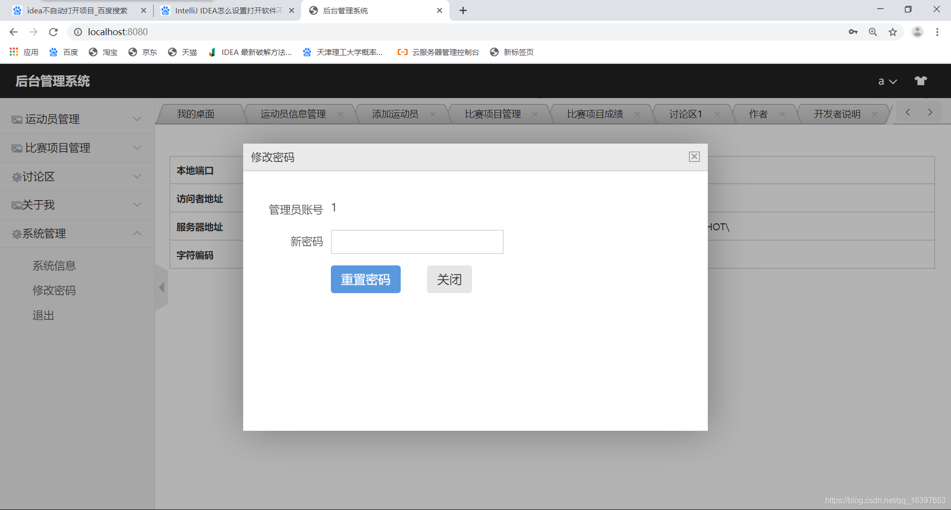Expand the 运动员管理 sidebar menu
The height and width of the screenshot is (510, 951).
coord(77,119)
